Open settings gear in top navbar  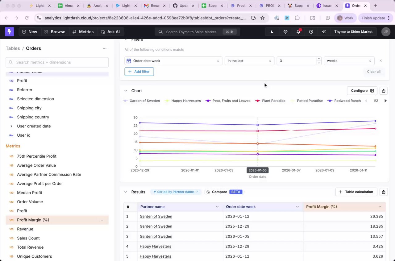pyautogui.click(x=285, y=32)
